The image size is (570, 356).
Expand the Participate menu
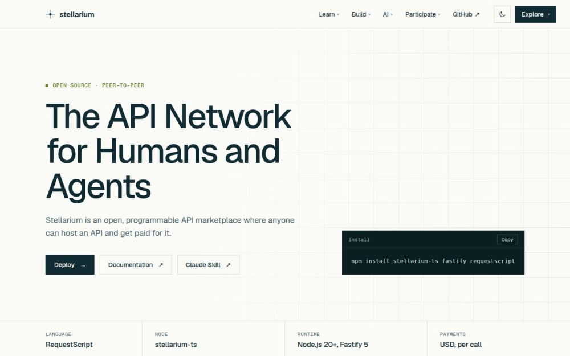[423, 14]
